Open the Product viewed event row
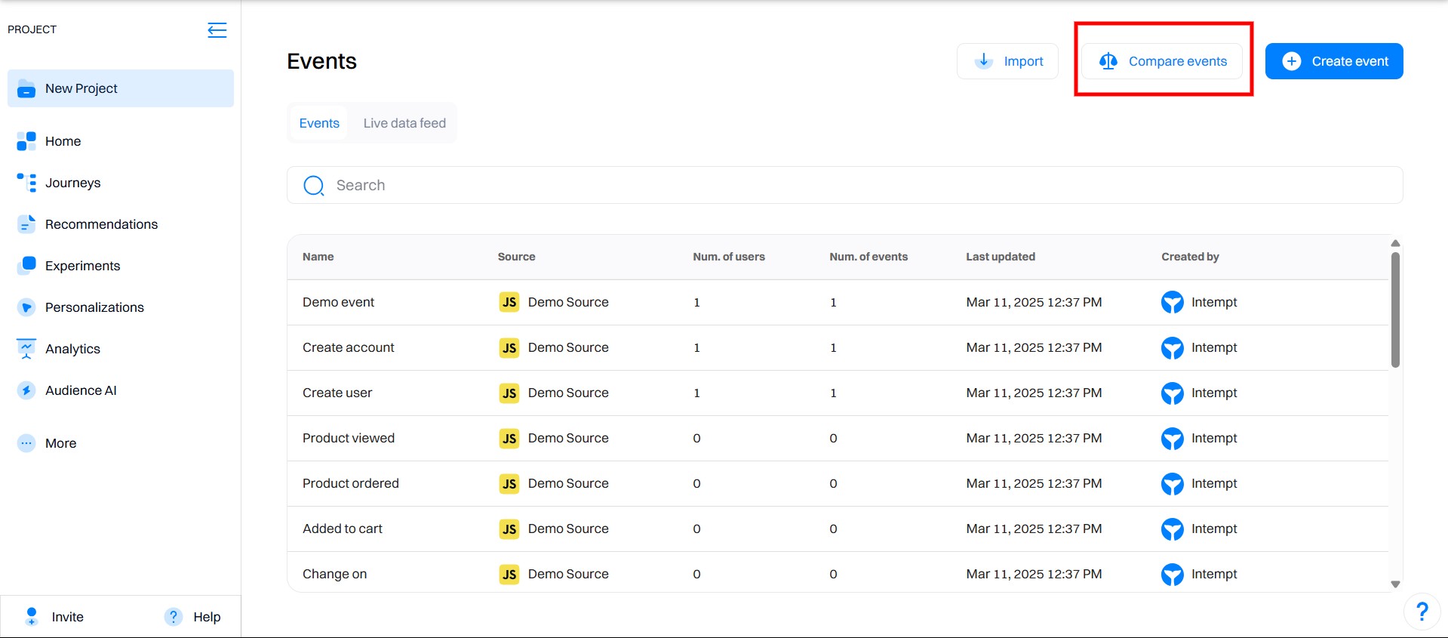The width and height of the screenshot is (1448, 638). pyautogui.click(x=349, y=438)
